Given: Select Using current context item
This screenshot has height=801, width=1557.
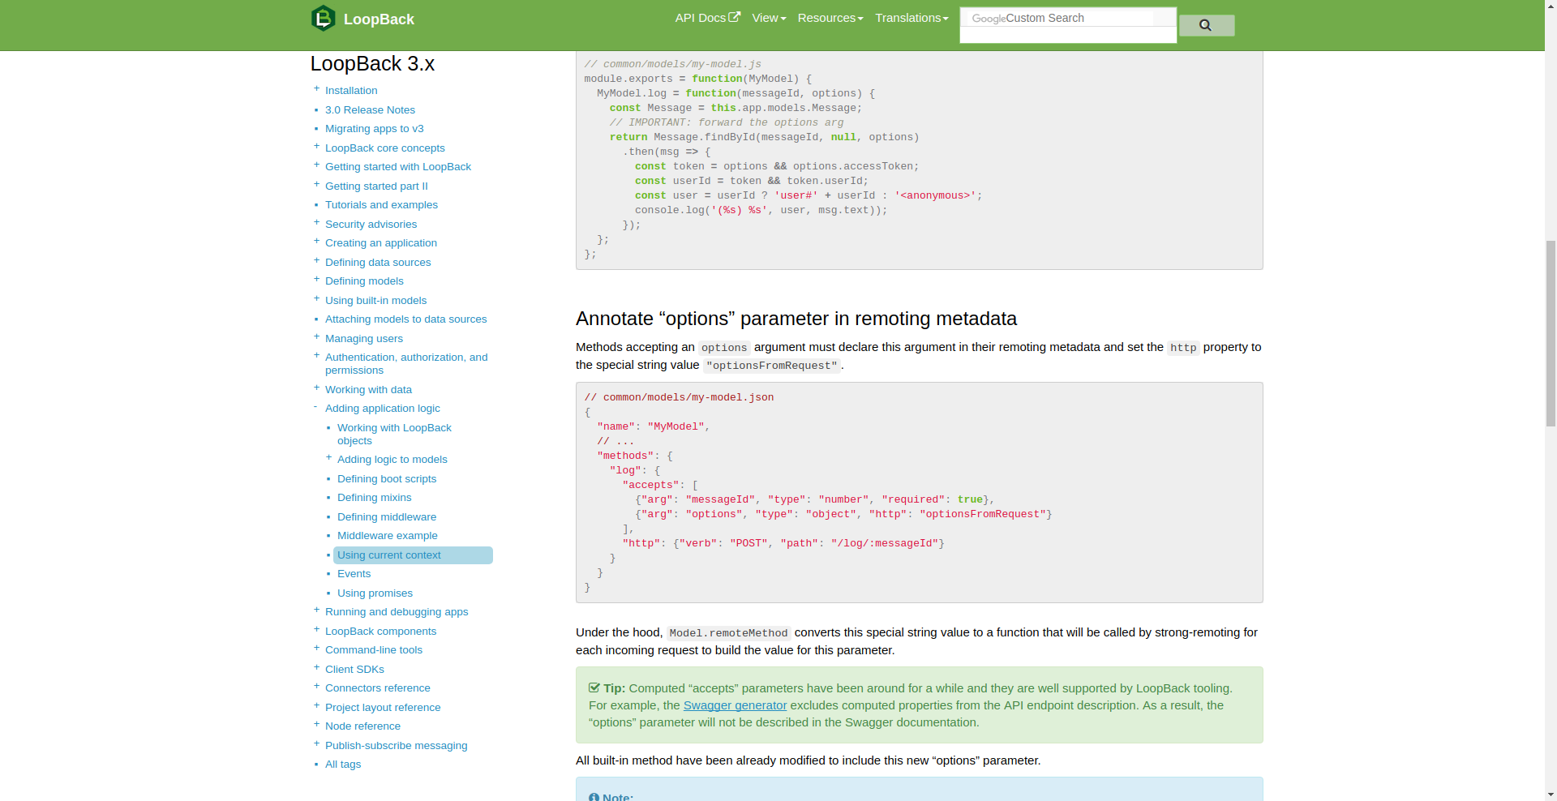Looking at the screenshot, I should pos(413,555).
